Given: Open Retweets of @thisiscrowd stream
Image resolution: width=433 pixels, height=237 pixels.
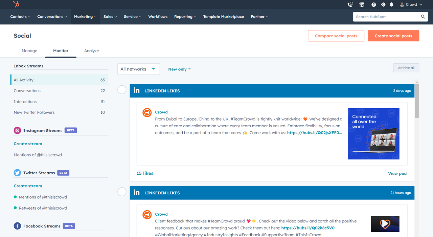Looking at the screenshot, I should (x=43, y=208).
